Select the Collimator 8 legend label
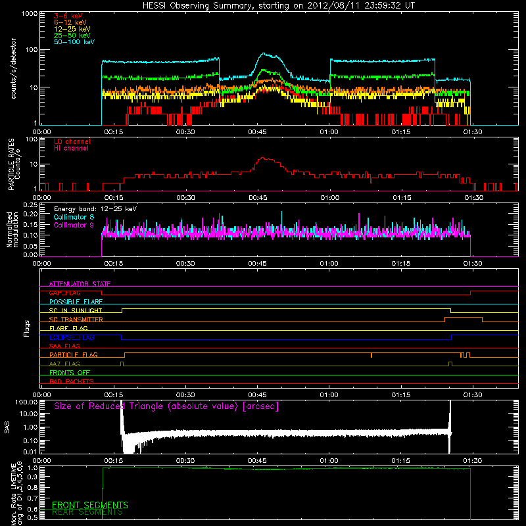This screenshot has height=526, width=526. tap(74, 217)
